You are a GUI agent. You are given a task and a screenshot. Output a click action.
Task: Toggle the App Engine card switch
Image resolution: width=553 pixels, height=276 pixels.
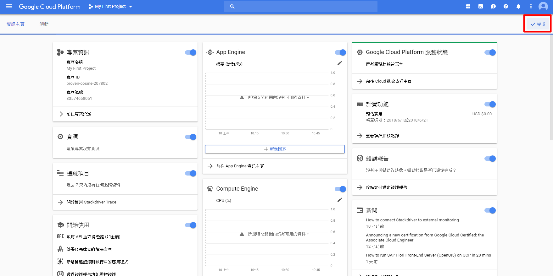tap(340, 52)
